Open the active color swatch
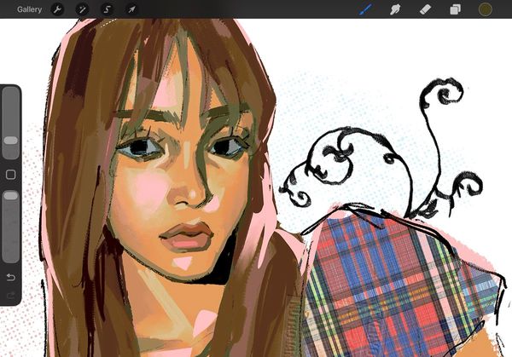512x357 pixels. [486, 9]
